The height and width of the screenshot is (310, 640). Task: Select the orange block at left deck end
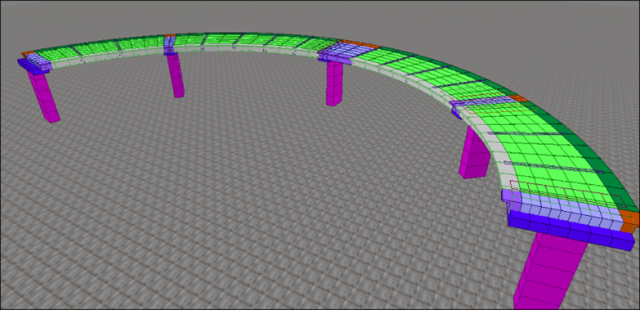point(28,53)
